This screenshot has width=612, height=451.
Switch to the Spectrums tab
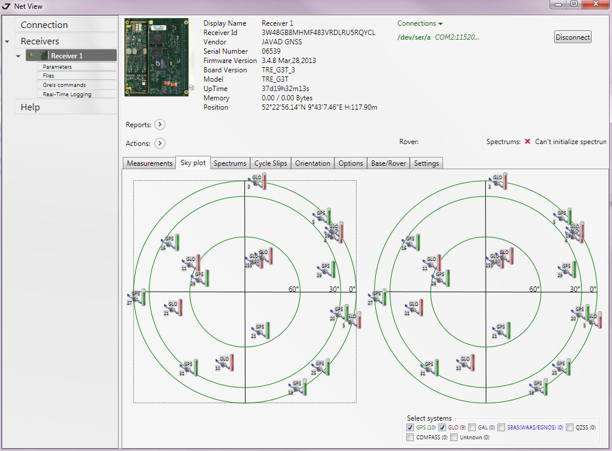pyautogui.click(x=230, y=163)
